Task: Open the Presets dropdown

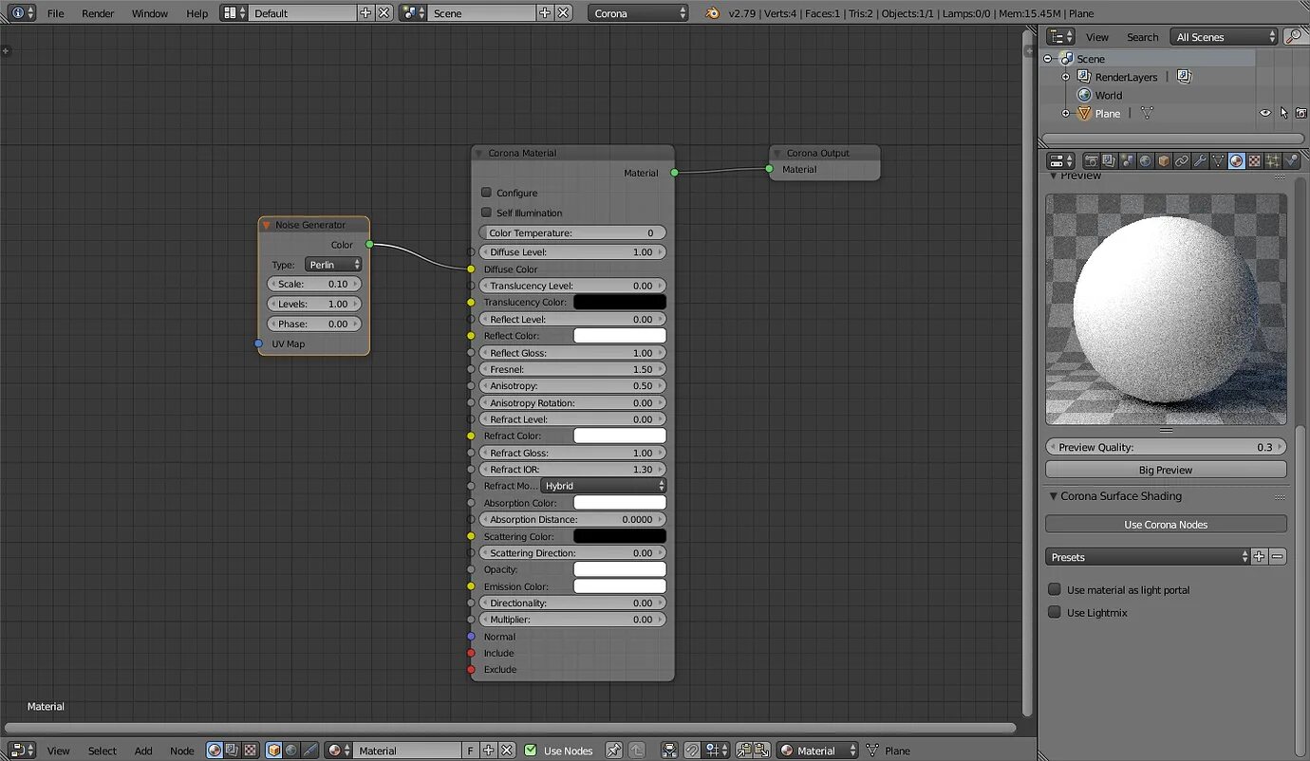Action: [x=1149, y=557]
